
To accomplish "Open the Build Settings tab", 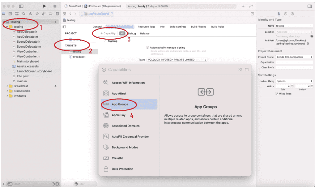I will [x=177, y=27].
